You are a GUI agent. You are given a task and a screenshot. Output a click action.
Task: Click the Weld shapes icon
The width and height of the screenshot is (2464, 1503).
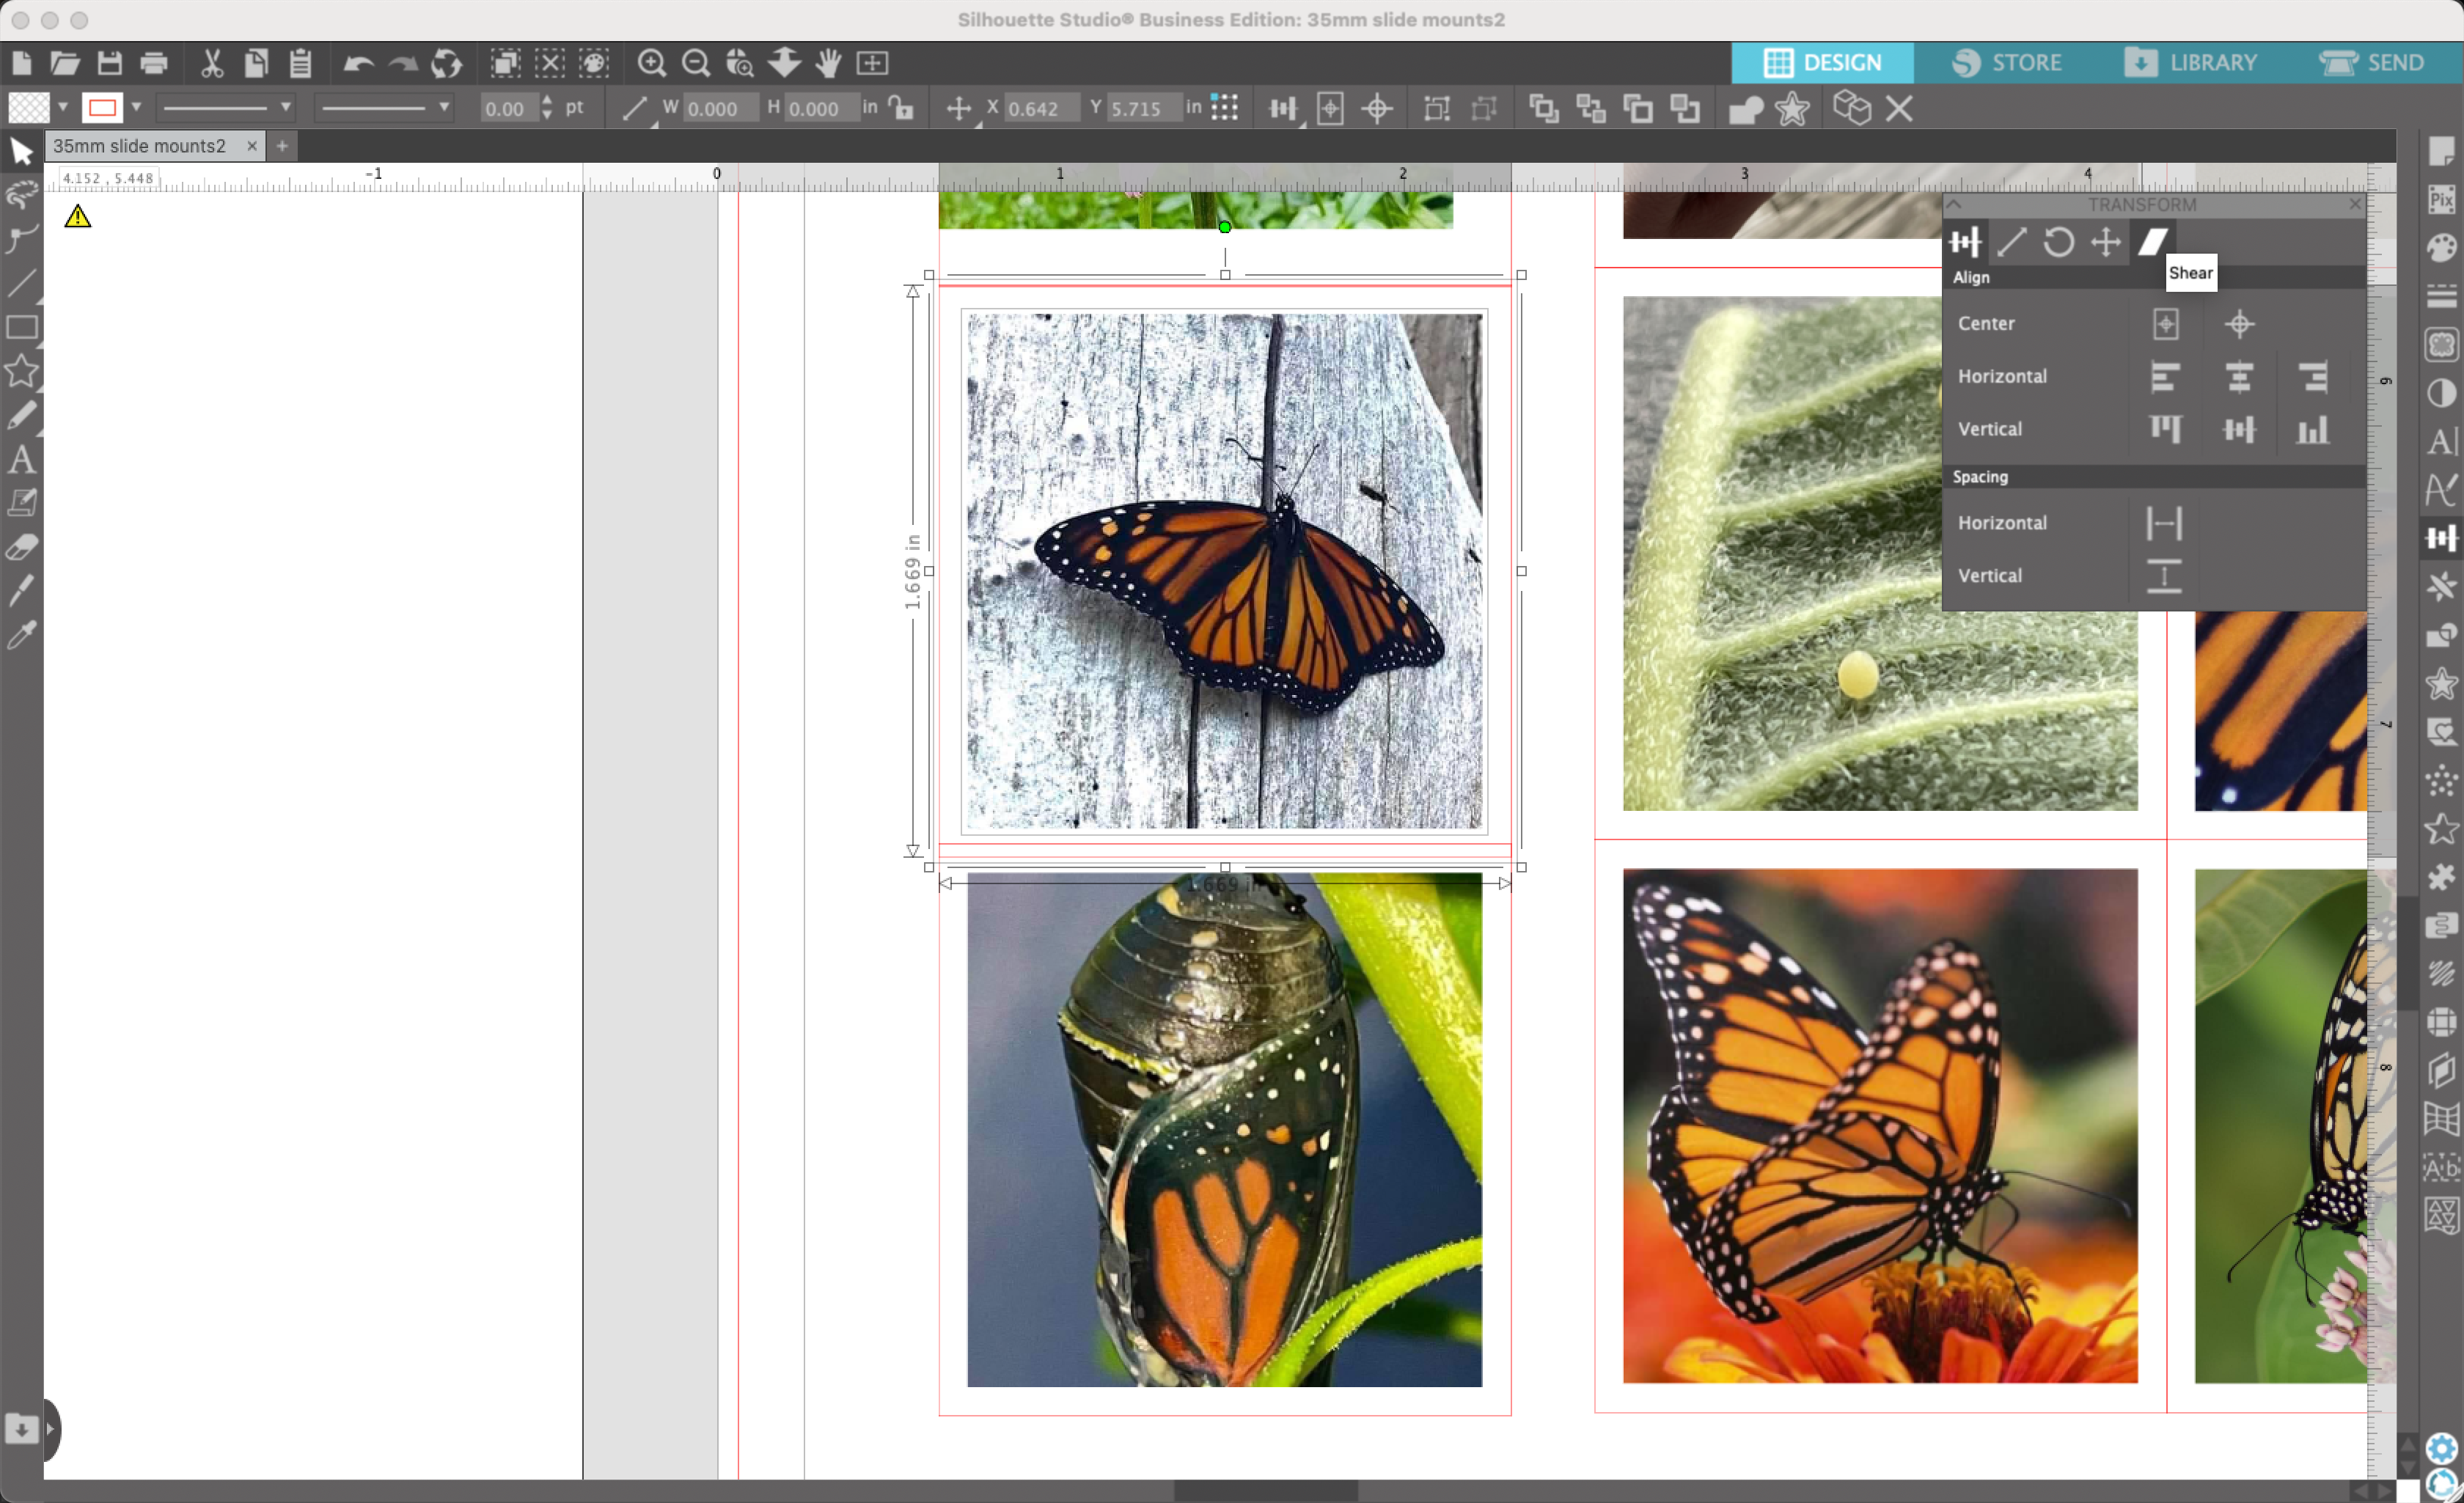1746,108
